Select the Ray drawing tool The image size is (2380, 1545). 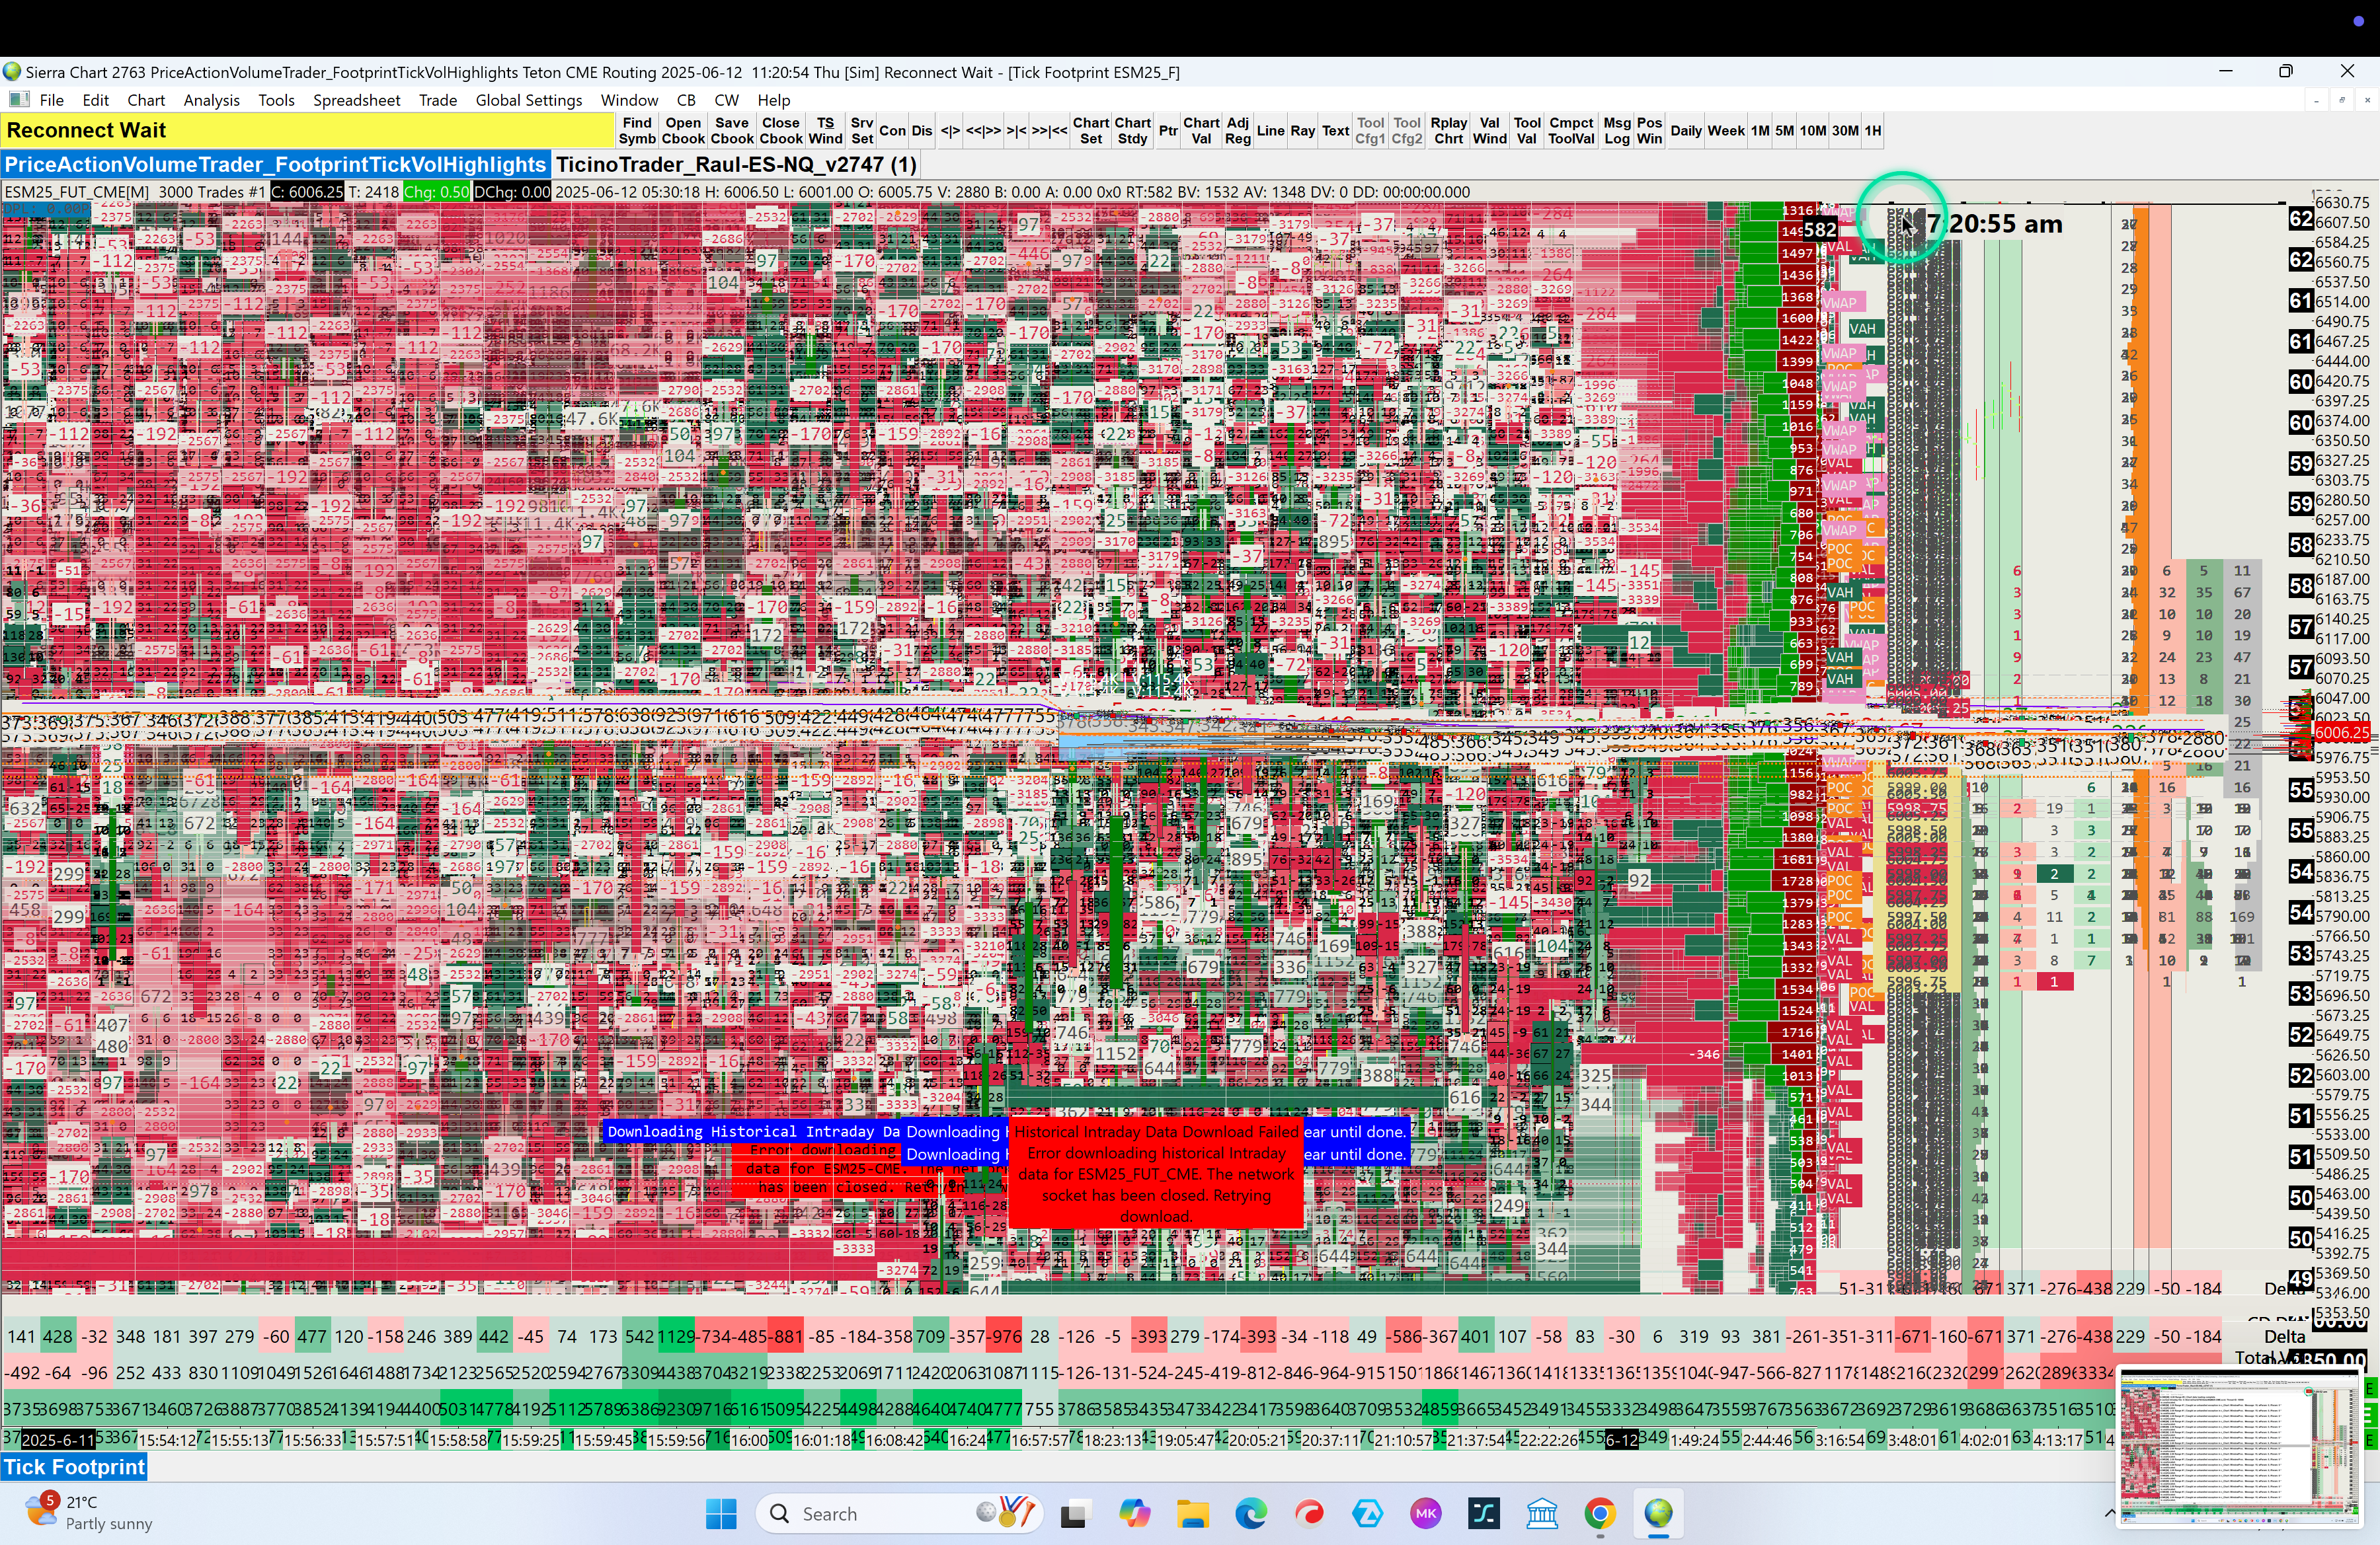pos(1302,131)
